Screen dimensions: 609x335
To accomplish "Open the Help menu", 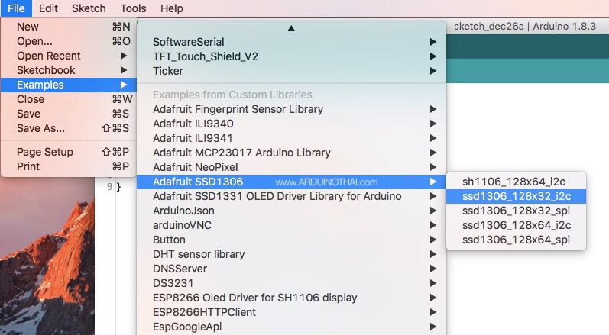I will [172, 8].
